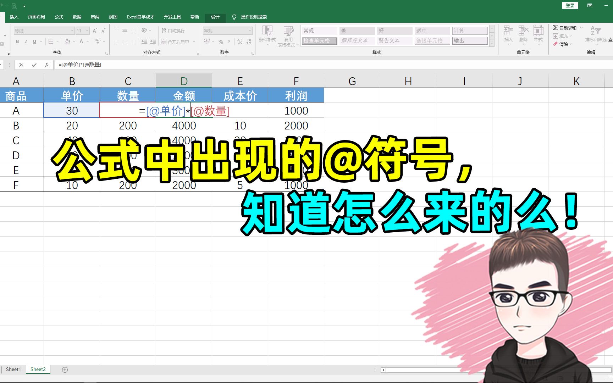The width and height of the screenshot is (613, 383).
Task: Add a new sheet with plus button
Action: pos(65,370)
